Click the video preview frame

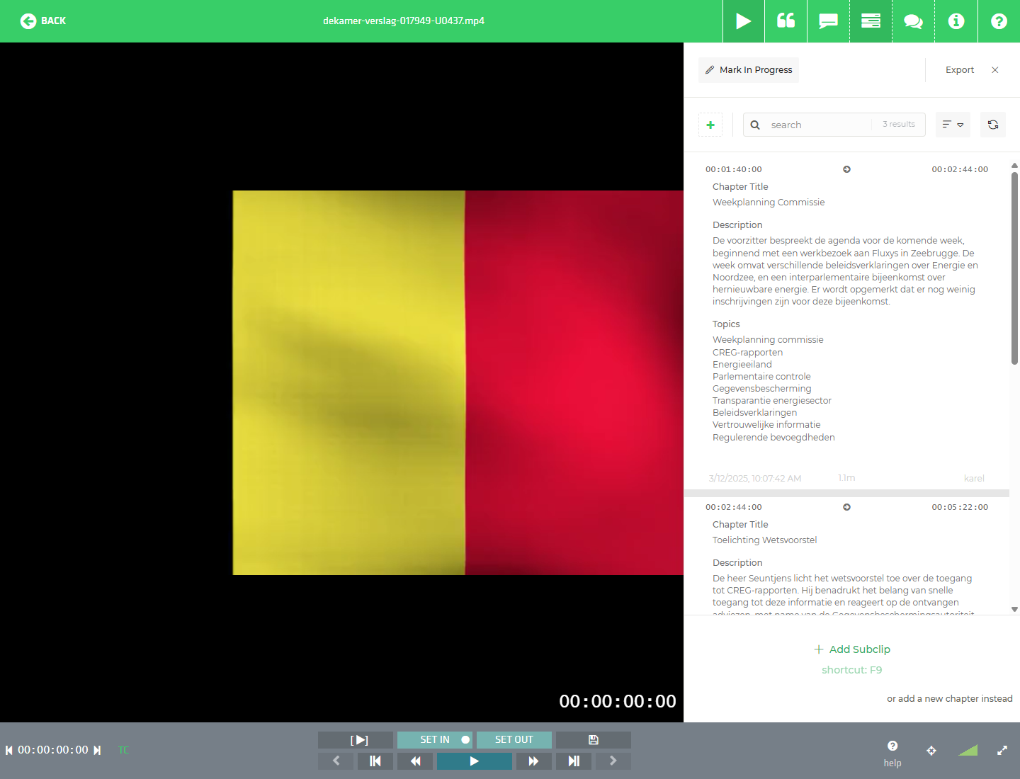click(458, 382)
